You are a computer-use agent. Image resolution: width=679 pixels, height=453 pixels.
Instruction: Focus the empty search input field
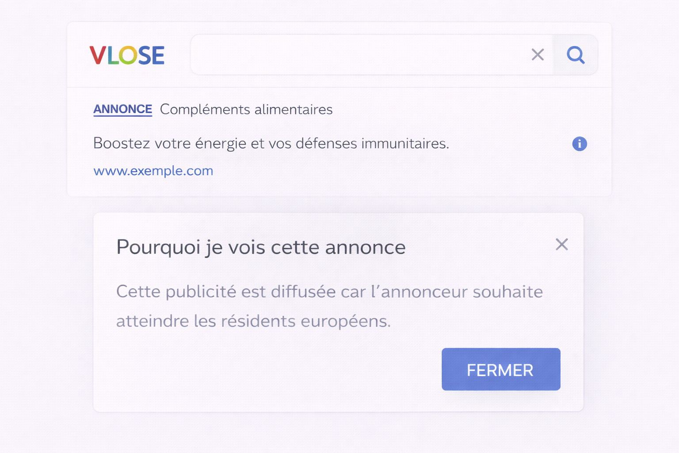[358, 55]
